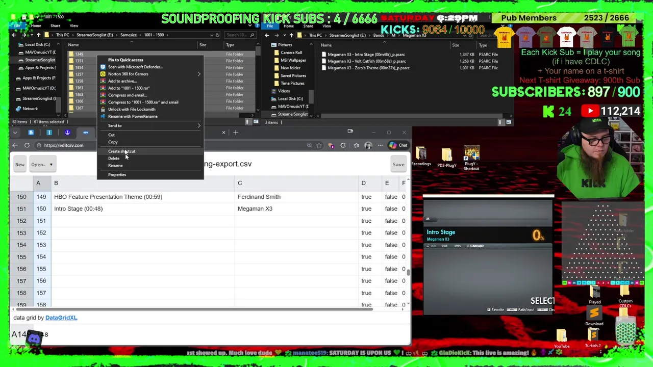Open browser Settings and more menu
The image size is (653, 367).
380,145
